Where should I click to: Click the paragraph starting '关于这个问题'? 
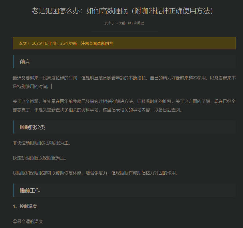pos(124,106)
